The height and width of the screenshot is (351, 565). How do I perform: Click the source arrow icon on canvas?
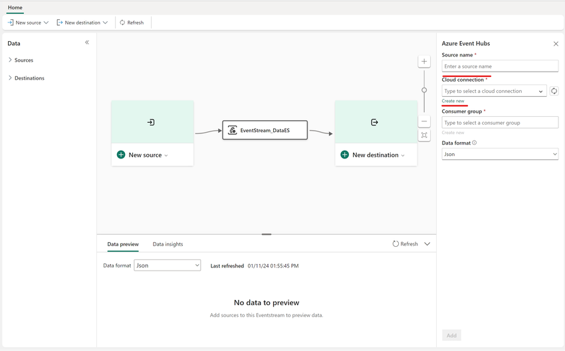151,122
